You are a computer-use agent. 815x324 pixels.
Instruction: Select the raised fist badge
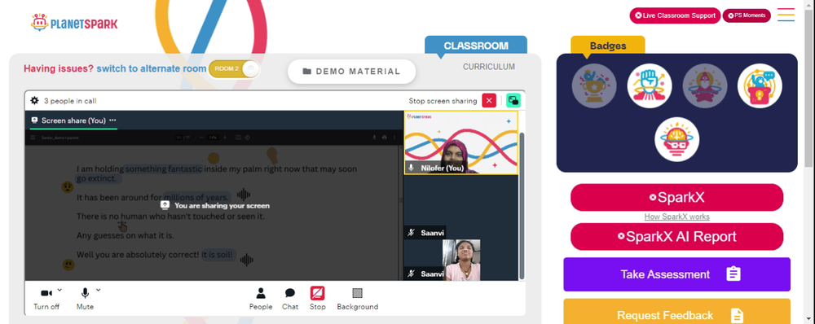tap(650, 85)
